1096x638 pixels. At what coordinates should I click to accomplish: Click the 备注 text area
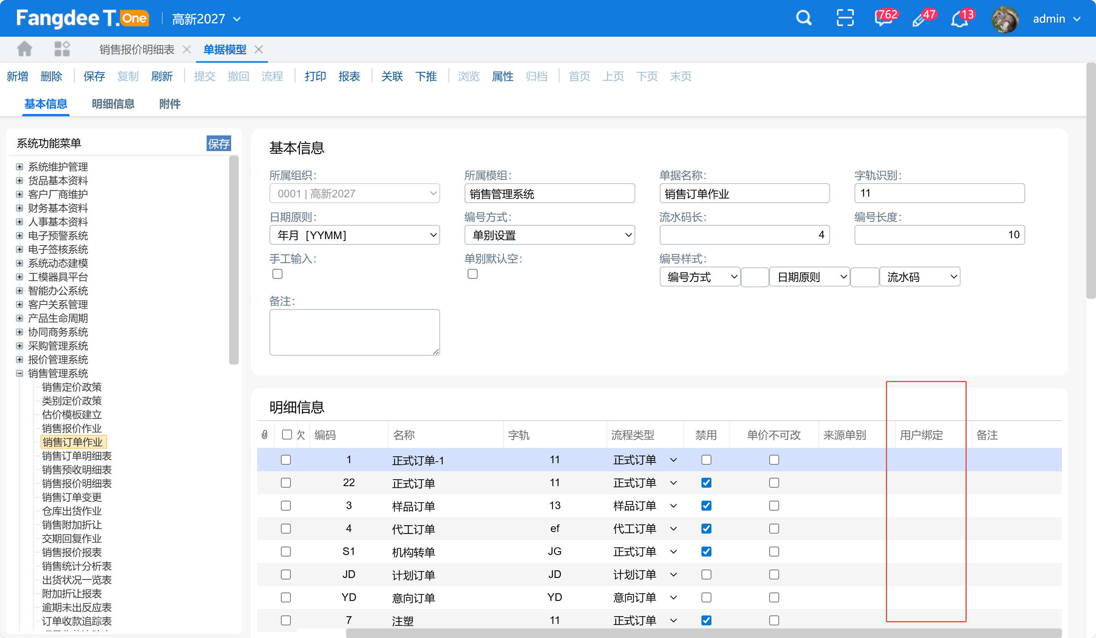(354, 332)
